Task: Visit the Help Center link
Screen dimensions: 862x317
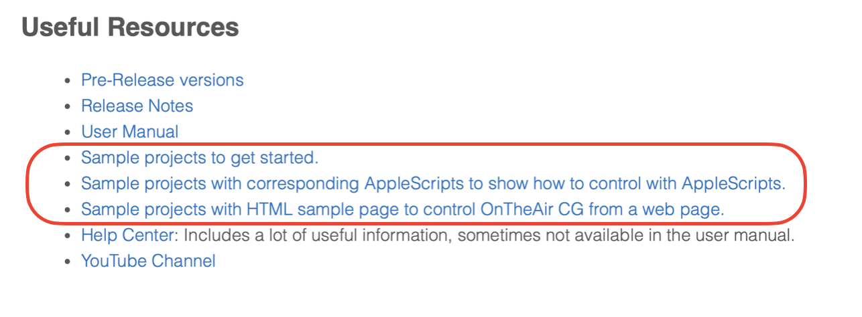Action: 128,235
